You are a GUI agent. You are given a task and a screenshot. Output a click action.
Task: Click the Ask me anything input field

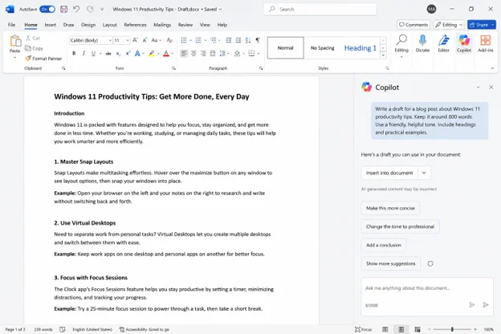click(x=427, y=288)
